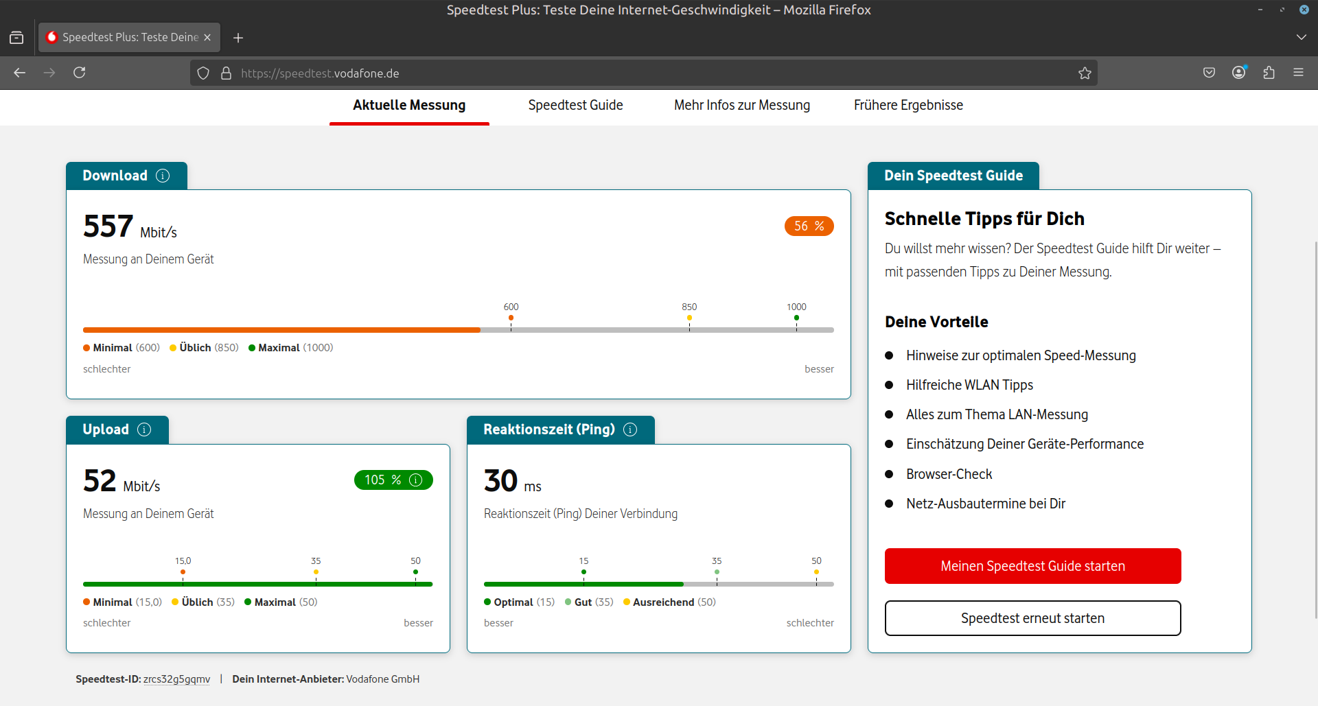Click the Ausreichend (50) ping legend
The image size is (1318, 706).
click(669, 602)
